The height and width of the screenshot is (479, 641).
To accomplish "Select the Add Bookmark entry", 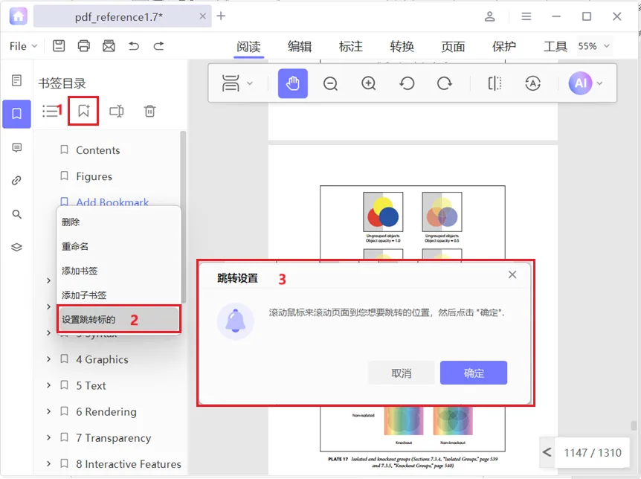I will tap(112, 202).
